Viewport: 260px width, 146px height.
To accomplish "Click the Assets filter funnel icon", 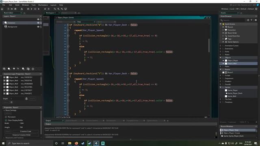I will [x=251, y=20].
